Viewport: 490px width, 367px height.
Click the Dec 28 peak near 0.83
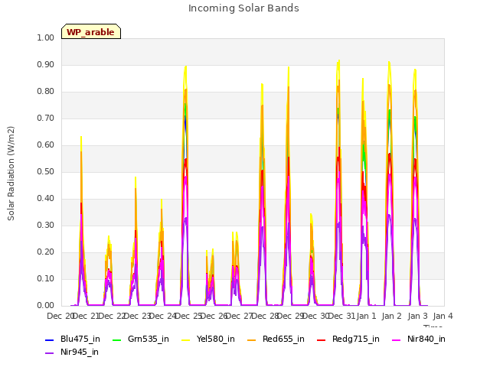262,84
